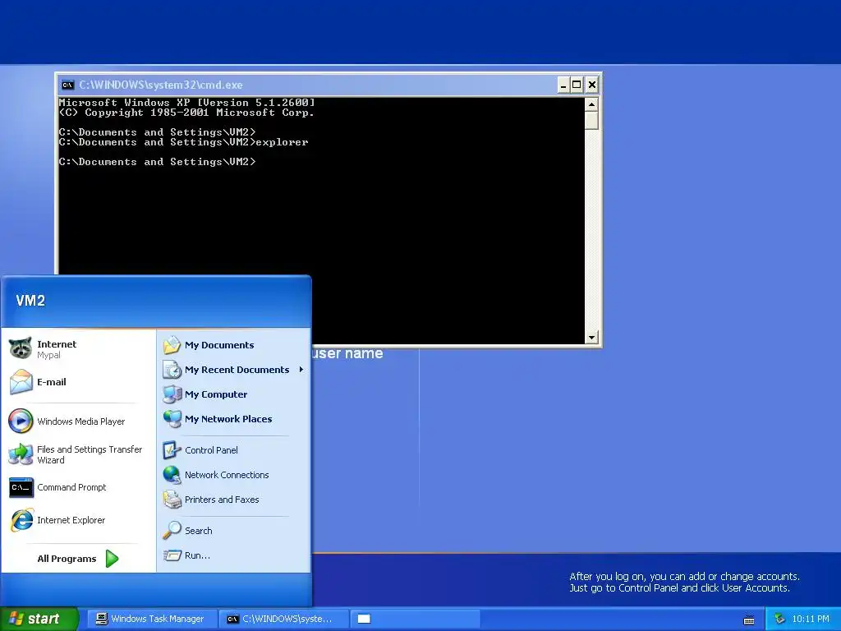Screen dimensions: 841x631
Task: Click the VM2 user name header
Action: click(30, 301)
